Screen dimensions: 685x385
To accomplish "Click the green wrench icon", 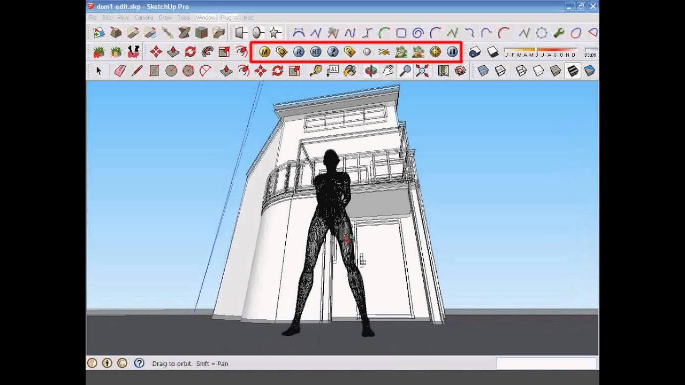I will pos(559,33).
